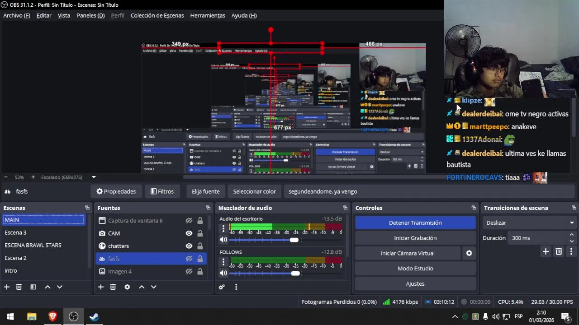Undock the Transiciones de escena panel
The image size is (579, 325).
click(574, 208)
